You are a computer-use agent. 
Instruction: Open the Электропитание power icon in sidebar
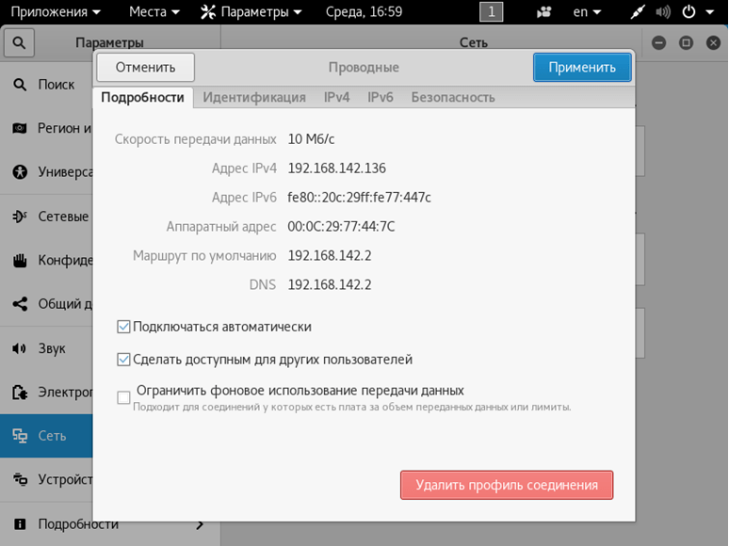pyautogui.click(x=20, y=393)
